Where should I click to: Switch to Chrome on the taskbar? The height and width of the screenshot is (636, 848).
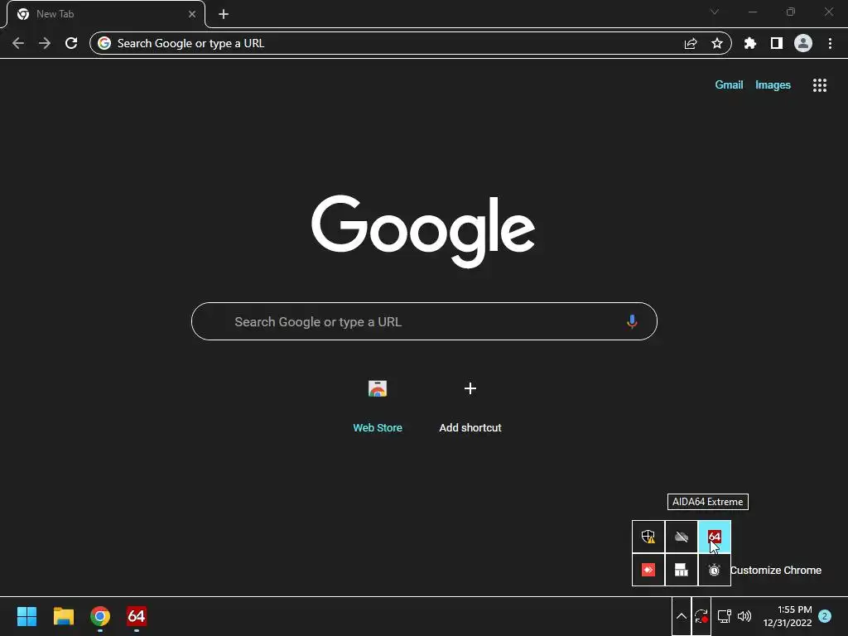pos(100,616)
